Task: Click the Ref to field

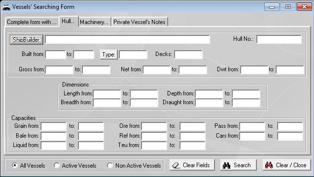Action: point(192,136)
